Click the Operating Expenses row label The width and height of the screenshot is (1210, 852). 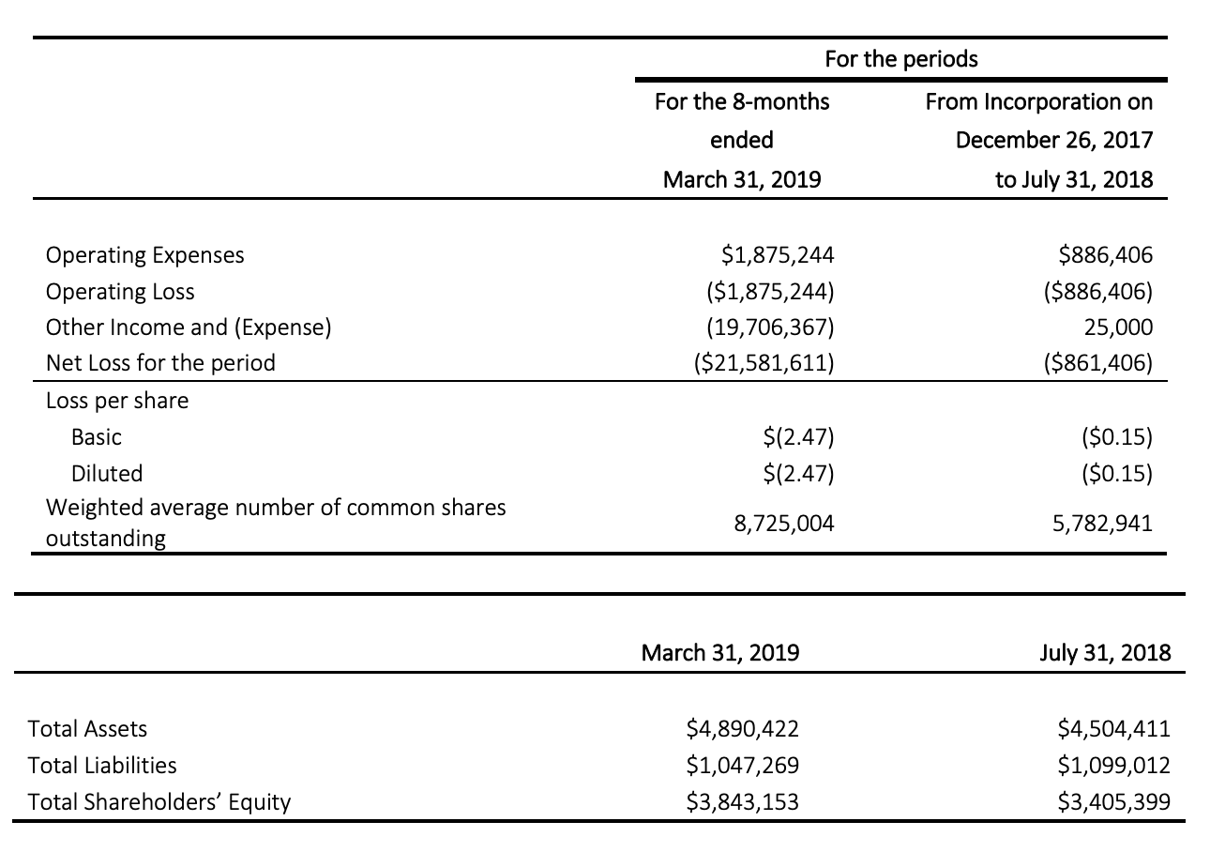pyautogui.click(x=144, y=255)
